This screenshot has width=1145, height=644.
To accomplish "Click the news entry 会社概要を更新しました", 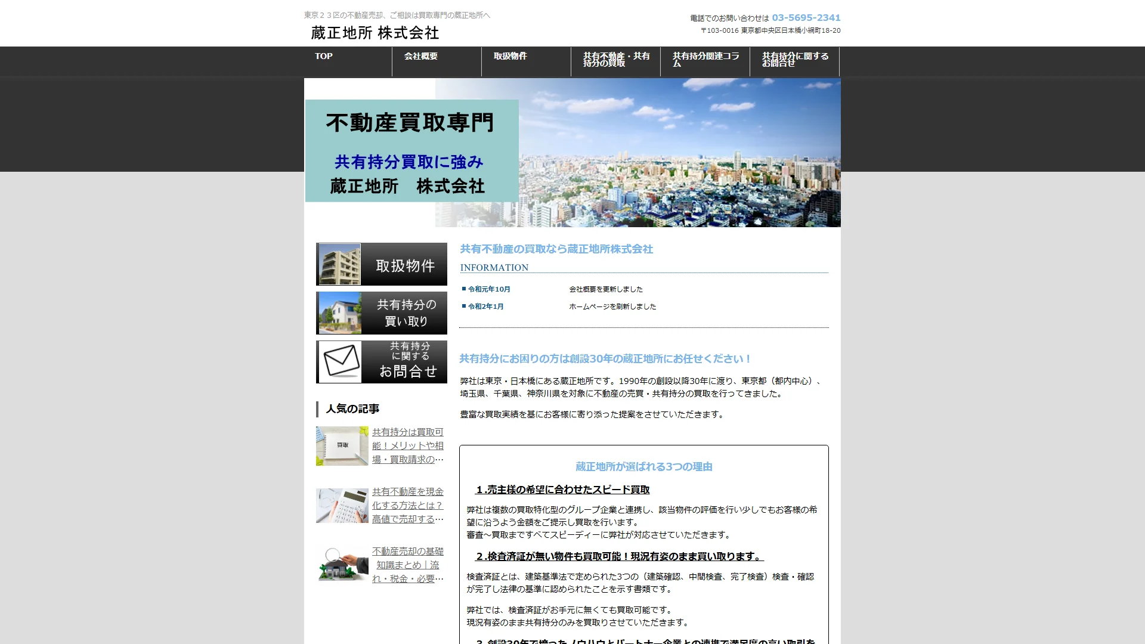I will point(606,289).
